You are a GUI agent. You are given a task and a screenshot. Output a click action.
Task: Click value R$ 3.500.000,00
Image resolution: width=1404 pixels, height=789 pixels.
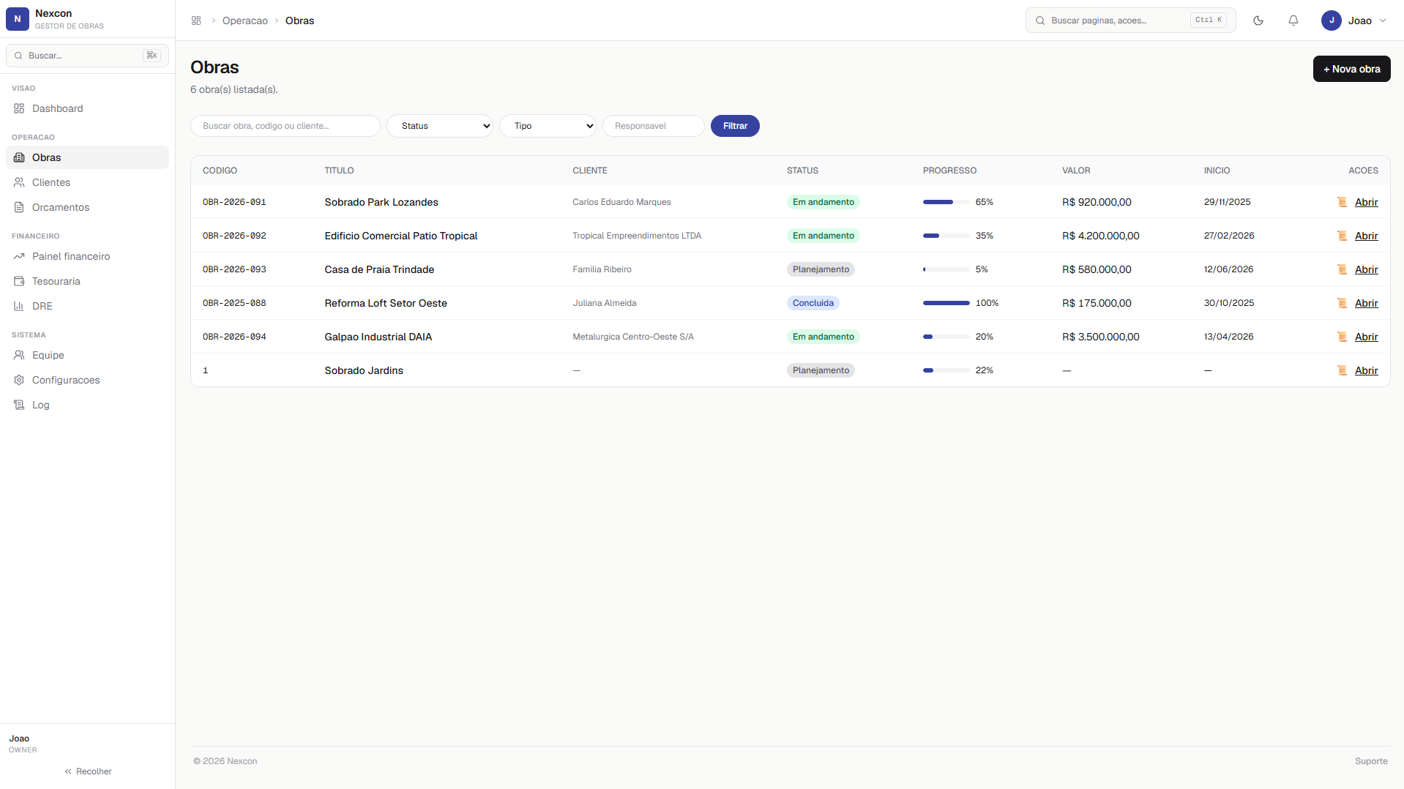[1100, 337]
